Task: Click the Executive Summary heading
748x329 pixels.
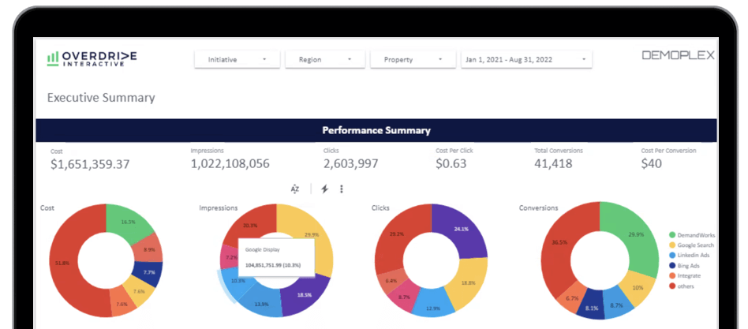Action: 101,98
